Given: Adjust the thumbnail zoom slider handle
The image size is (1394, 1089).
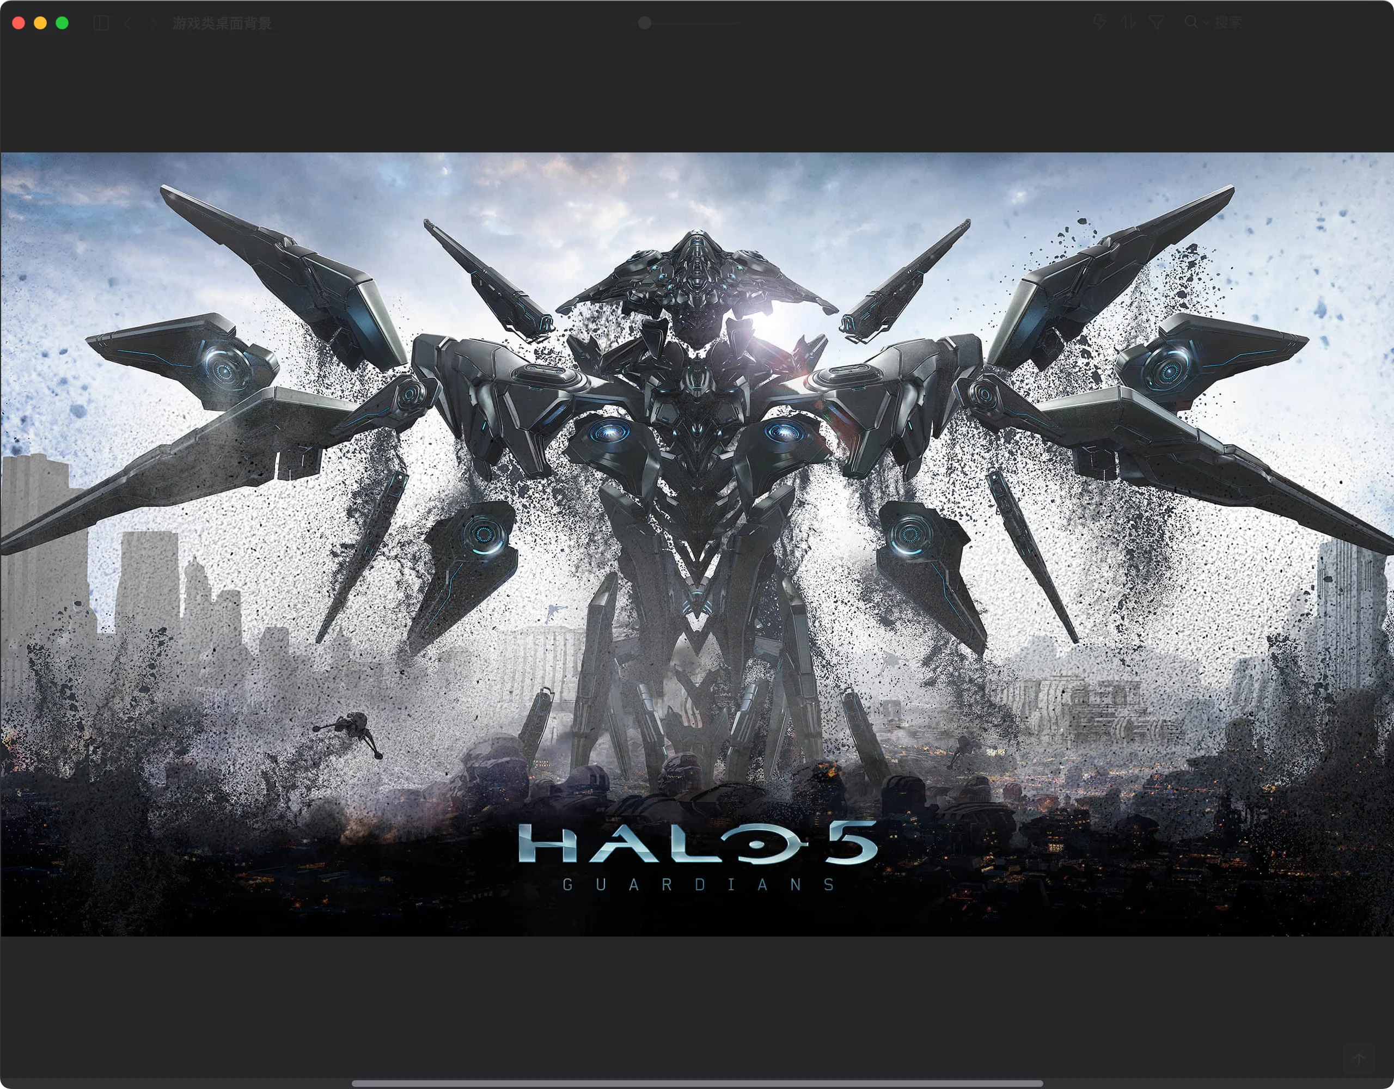Looking at the screenshot, I should coord(645,23).
